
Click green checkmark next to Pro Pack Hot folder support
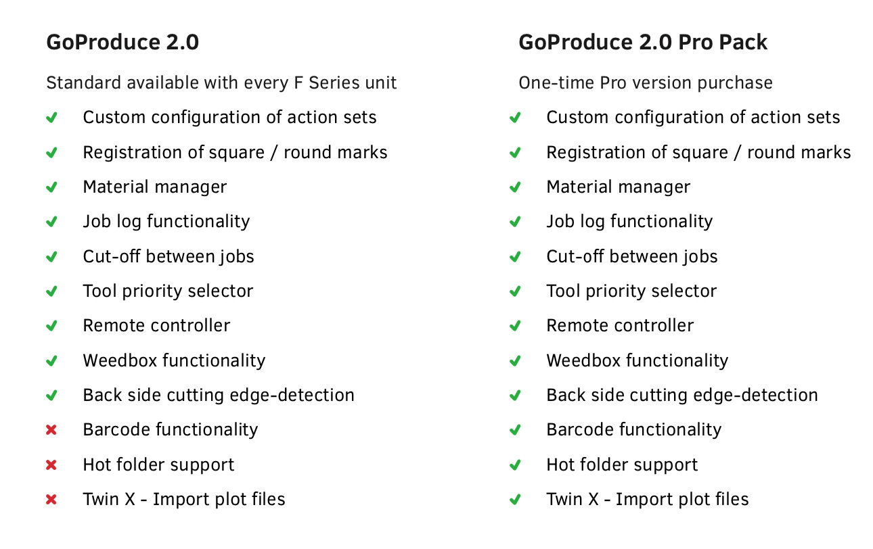(x=515, y=465)
